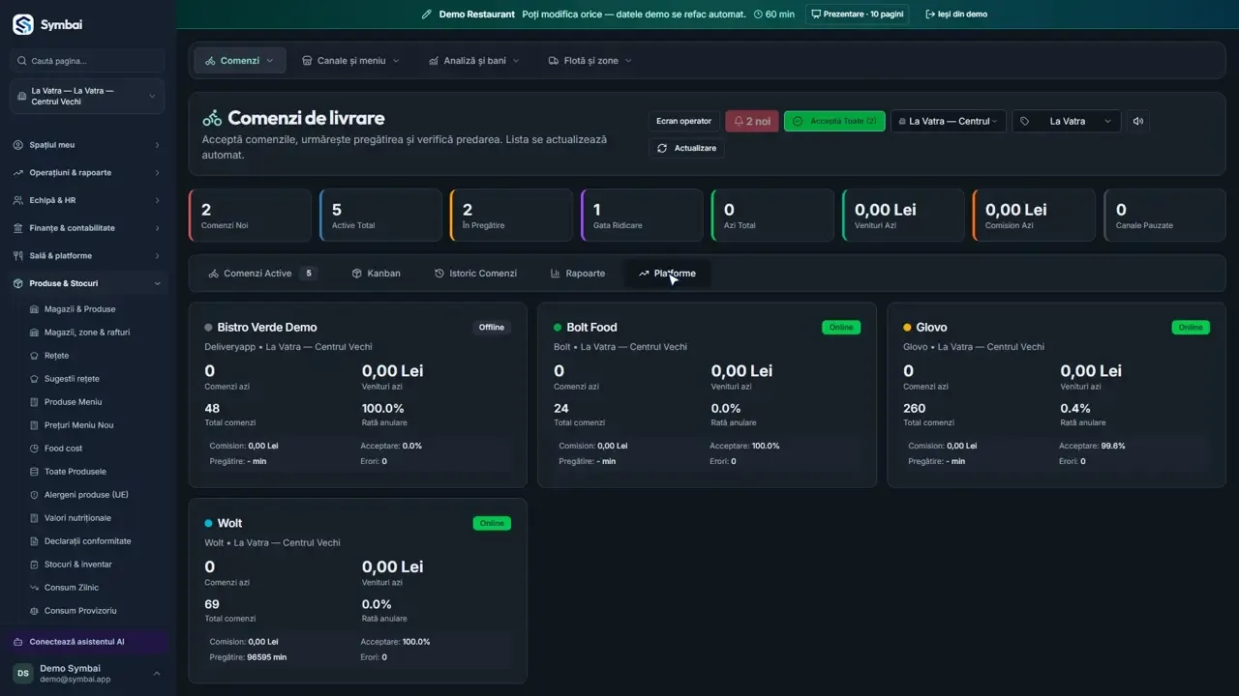This screenshot has height=696, width=1239.
Task: Click the robot icon on Conectează asistentul AI
Action: click(x=18, y=642)
